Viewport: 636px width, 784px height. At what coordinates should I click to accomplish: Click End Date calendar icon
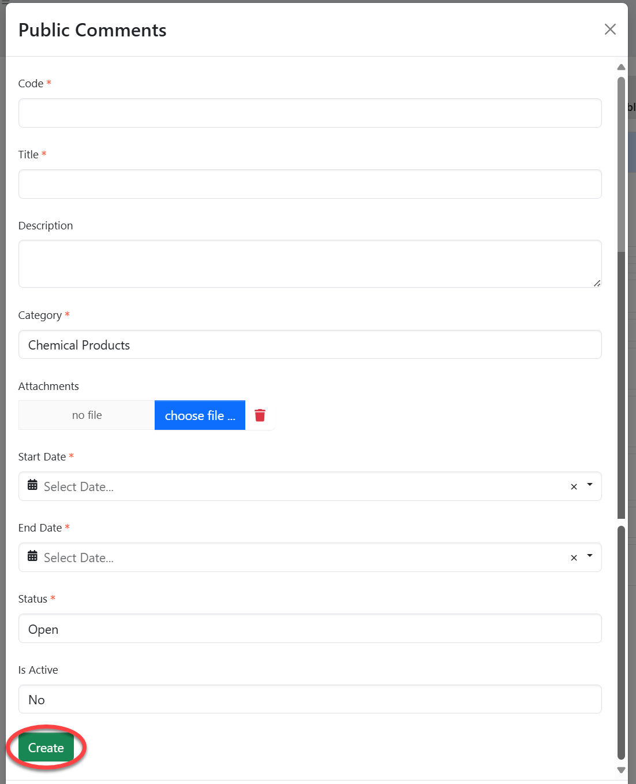click(33, 556)
